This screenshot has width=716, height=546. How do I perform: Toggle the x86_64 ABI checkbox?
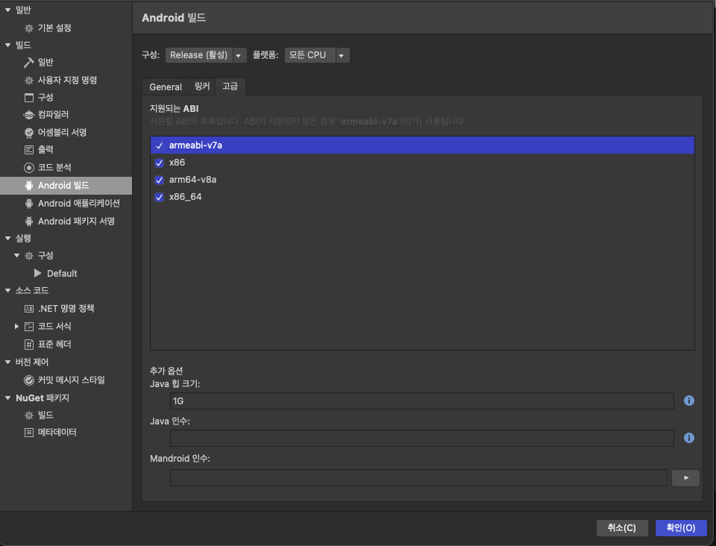[160, 197]
